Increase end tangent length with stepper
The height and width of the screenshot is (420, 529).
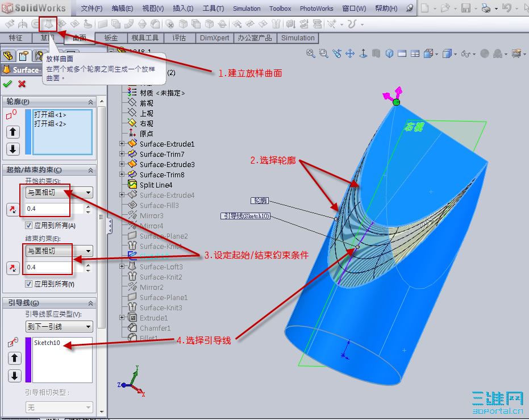pyautogui.click(x=88, y=265)
